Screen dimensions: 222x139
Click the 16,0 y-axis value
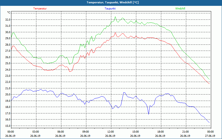(x=8, y=120)
